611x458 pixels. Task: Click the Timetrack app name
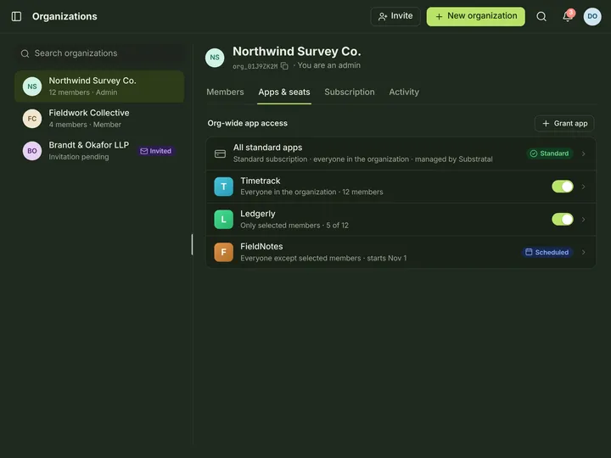261,181
